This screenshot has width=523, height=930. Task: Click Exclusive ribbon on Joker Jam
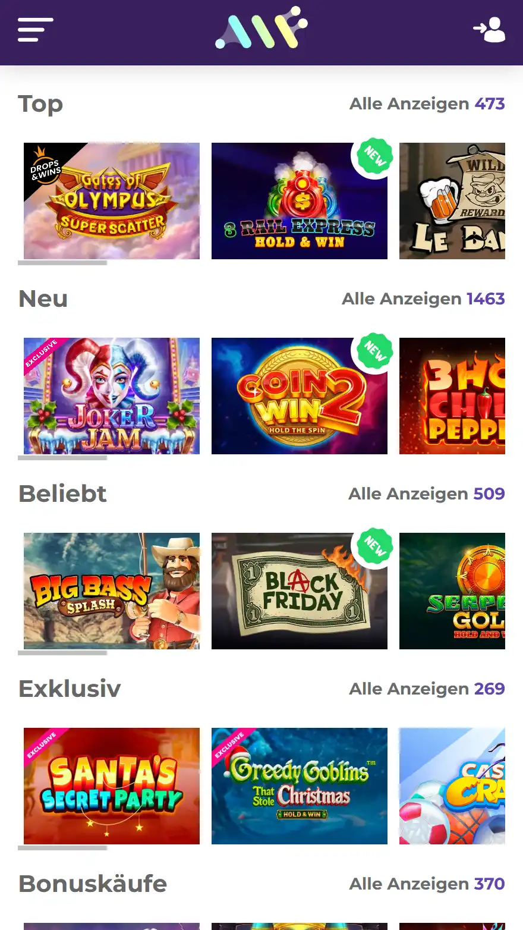click(x=42, y=353)
